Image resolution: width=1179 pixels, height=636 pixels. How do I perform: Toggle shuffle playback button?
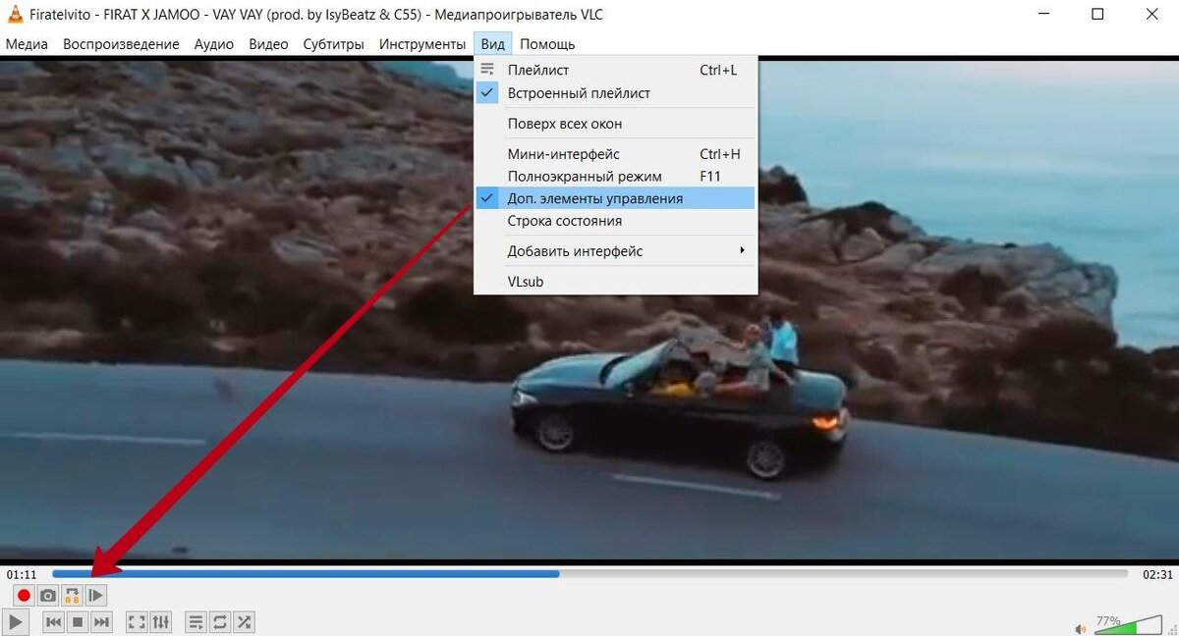tap(244, 621)
